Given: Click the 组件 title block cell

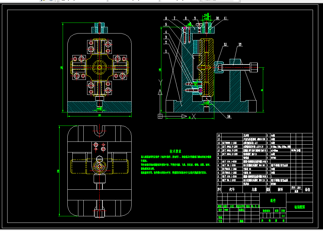Looking at the screenshot, I should click(x=273, y=201).
